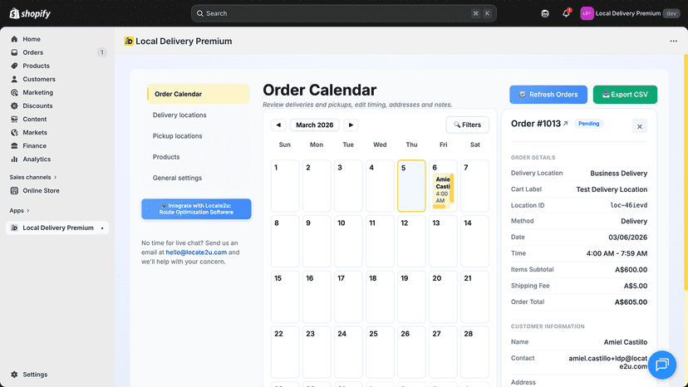
Task: Go to previous month in calendar
Action: tap(278, 125)
